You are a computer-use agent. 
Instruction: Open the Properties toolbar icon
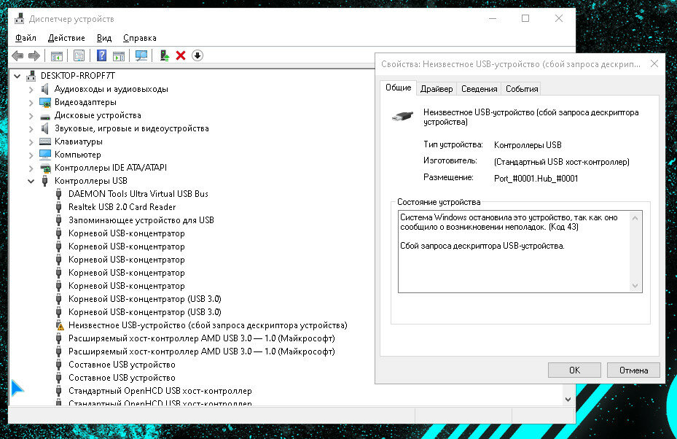click(79, 55)
